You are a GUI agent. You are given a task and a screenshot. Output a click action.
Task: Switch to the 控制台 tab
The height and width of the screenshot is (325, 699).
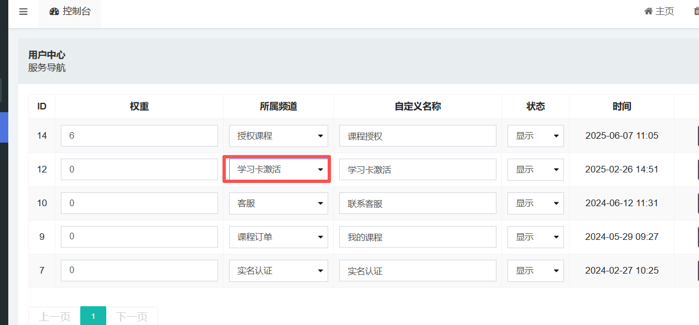point(70,12)
